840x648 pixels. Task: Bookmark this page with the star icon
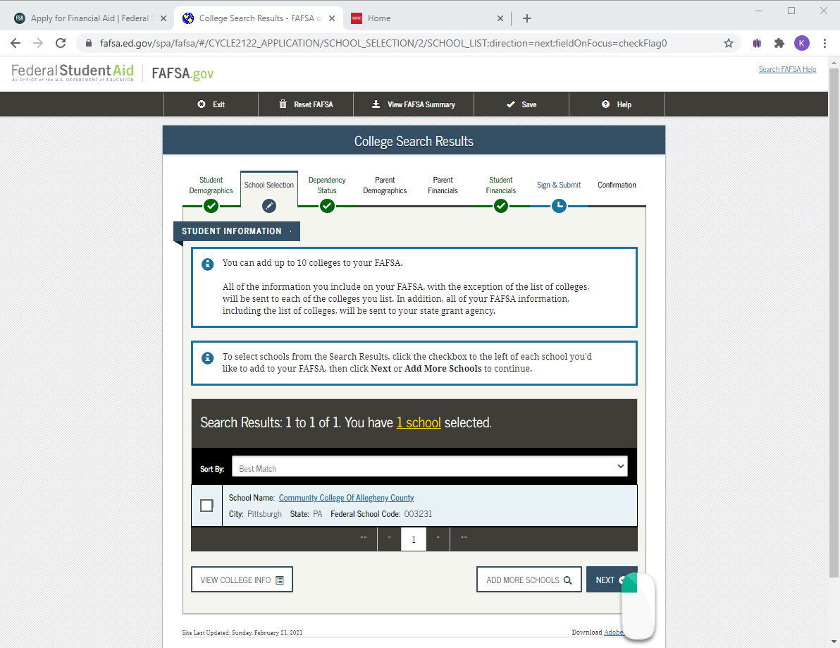tap(729, 43)
